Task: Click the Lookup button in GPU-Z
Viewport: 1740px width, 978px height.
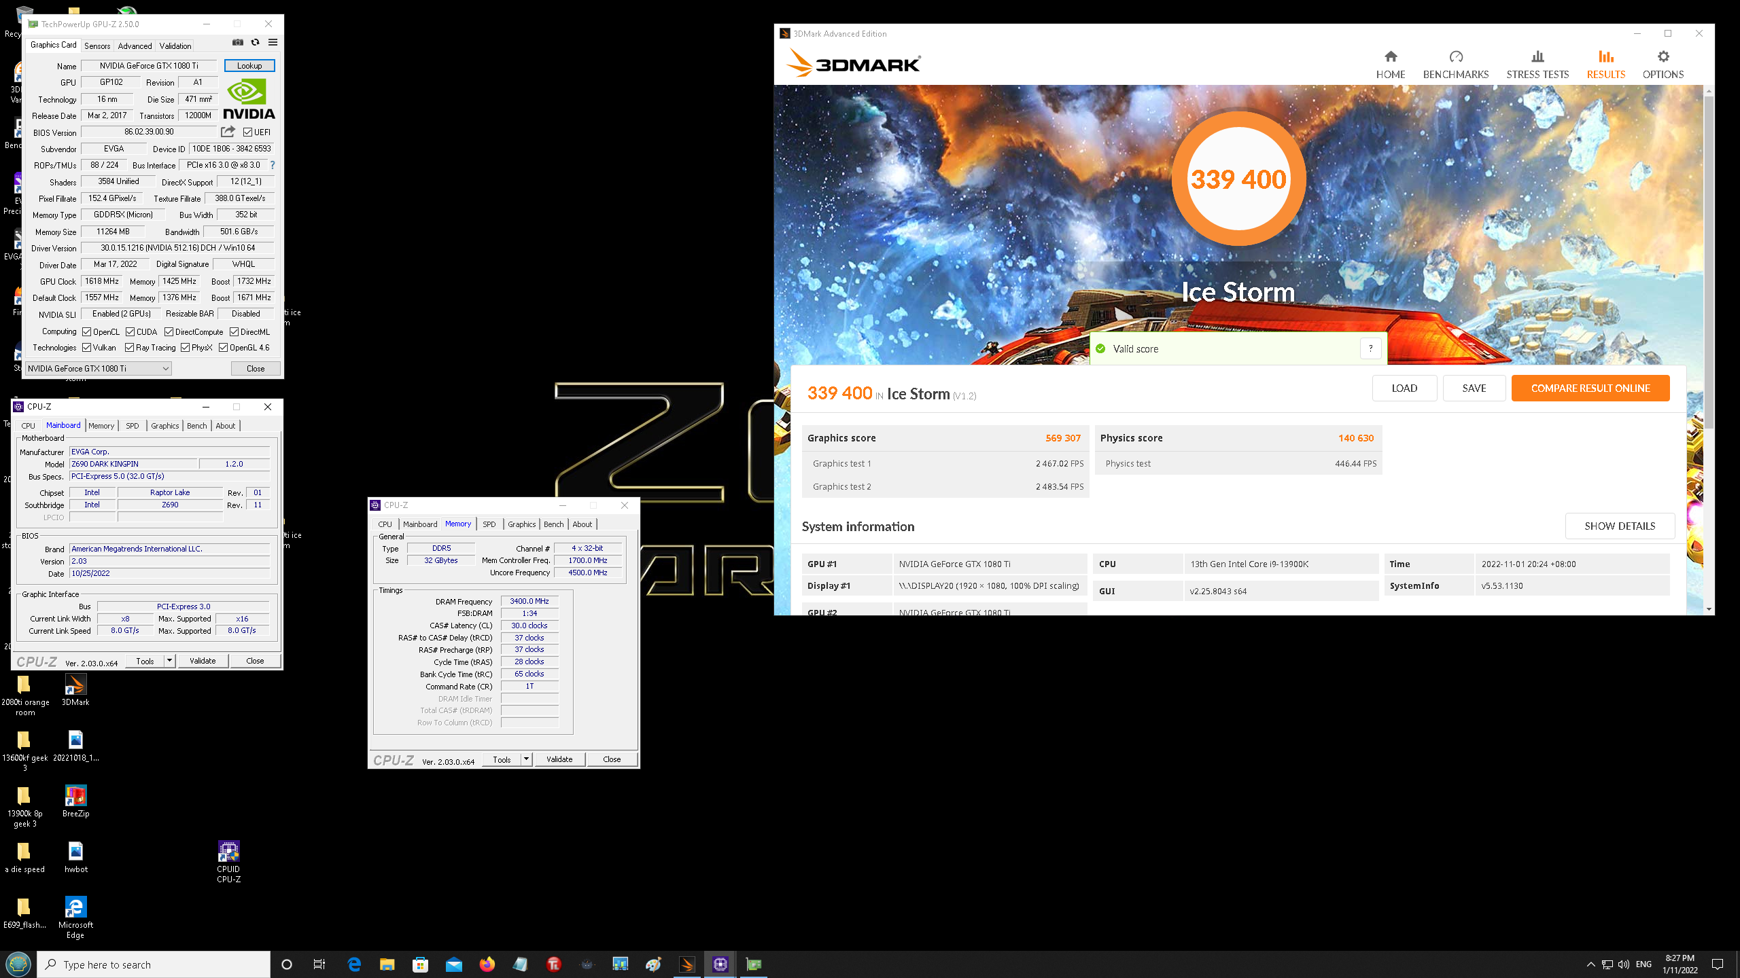Action: [x=249, y=66]
